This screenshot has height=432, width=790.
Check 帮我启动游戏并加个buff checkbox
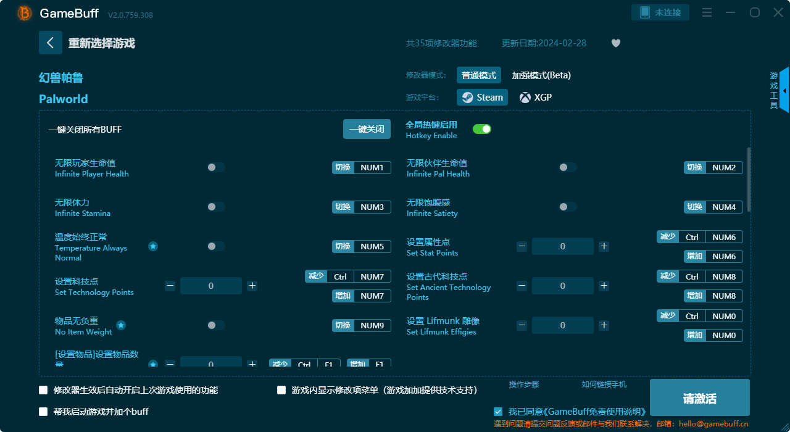pos(43,412)
